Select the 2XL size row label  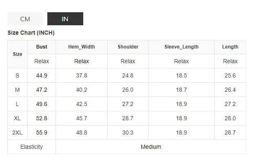(18, 132)
